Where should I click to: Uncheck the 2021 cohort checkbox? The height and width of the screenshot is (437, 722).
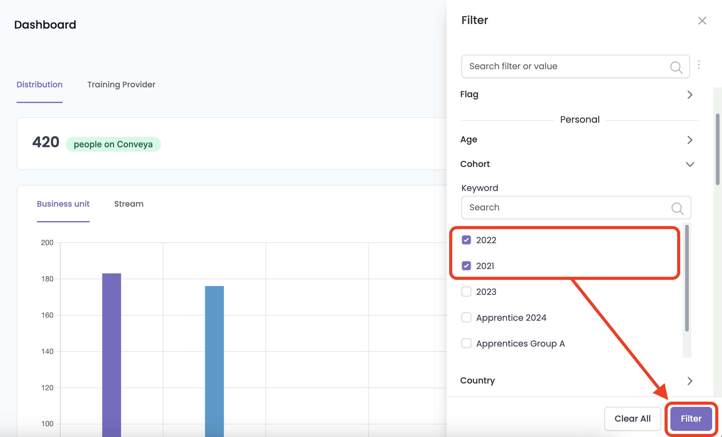tap(466, 266)
